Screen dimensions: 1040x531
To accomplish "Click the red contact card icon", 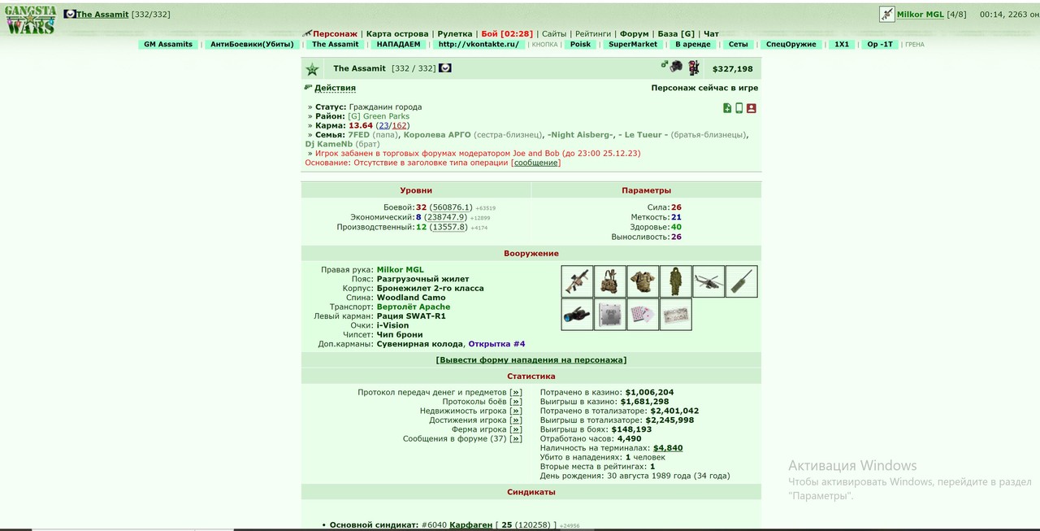I will 752,108.
